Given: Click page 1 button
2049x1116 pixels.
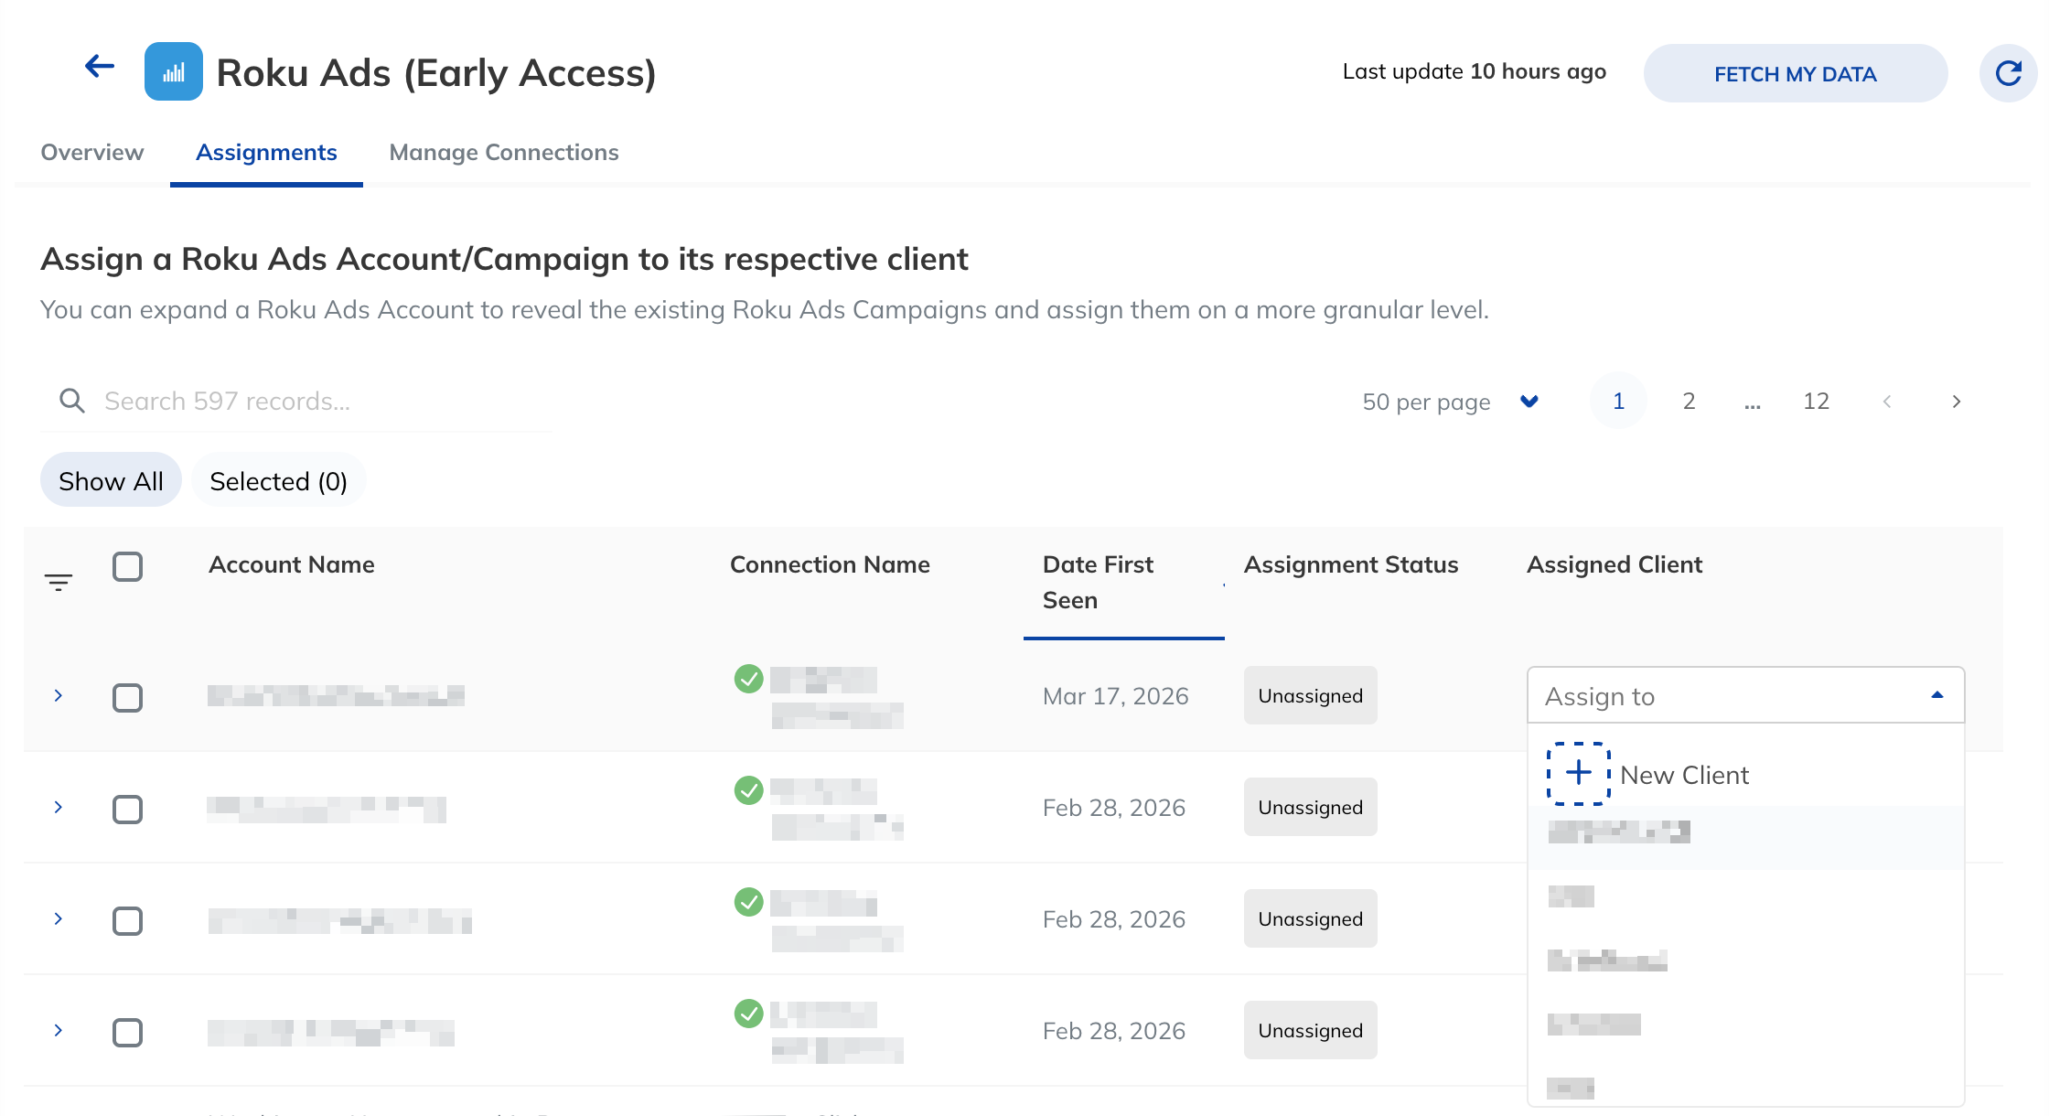Looking at the screenshot, I should 1618,402.
